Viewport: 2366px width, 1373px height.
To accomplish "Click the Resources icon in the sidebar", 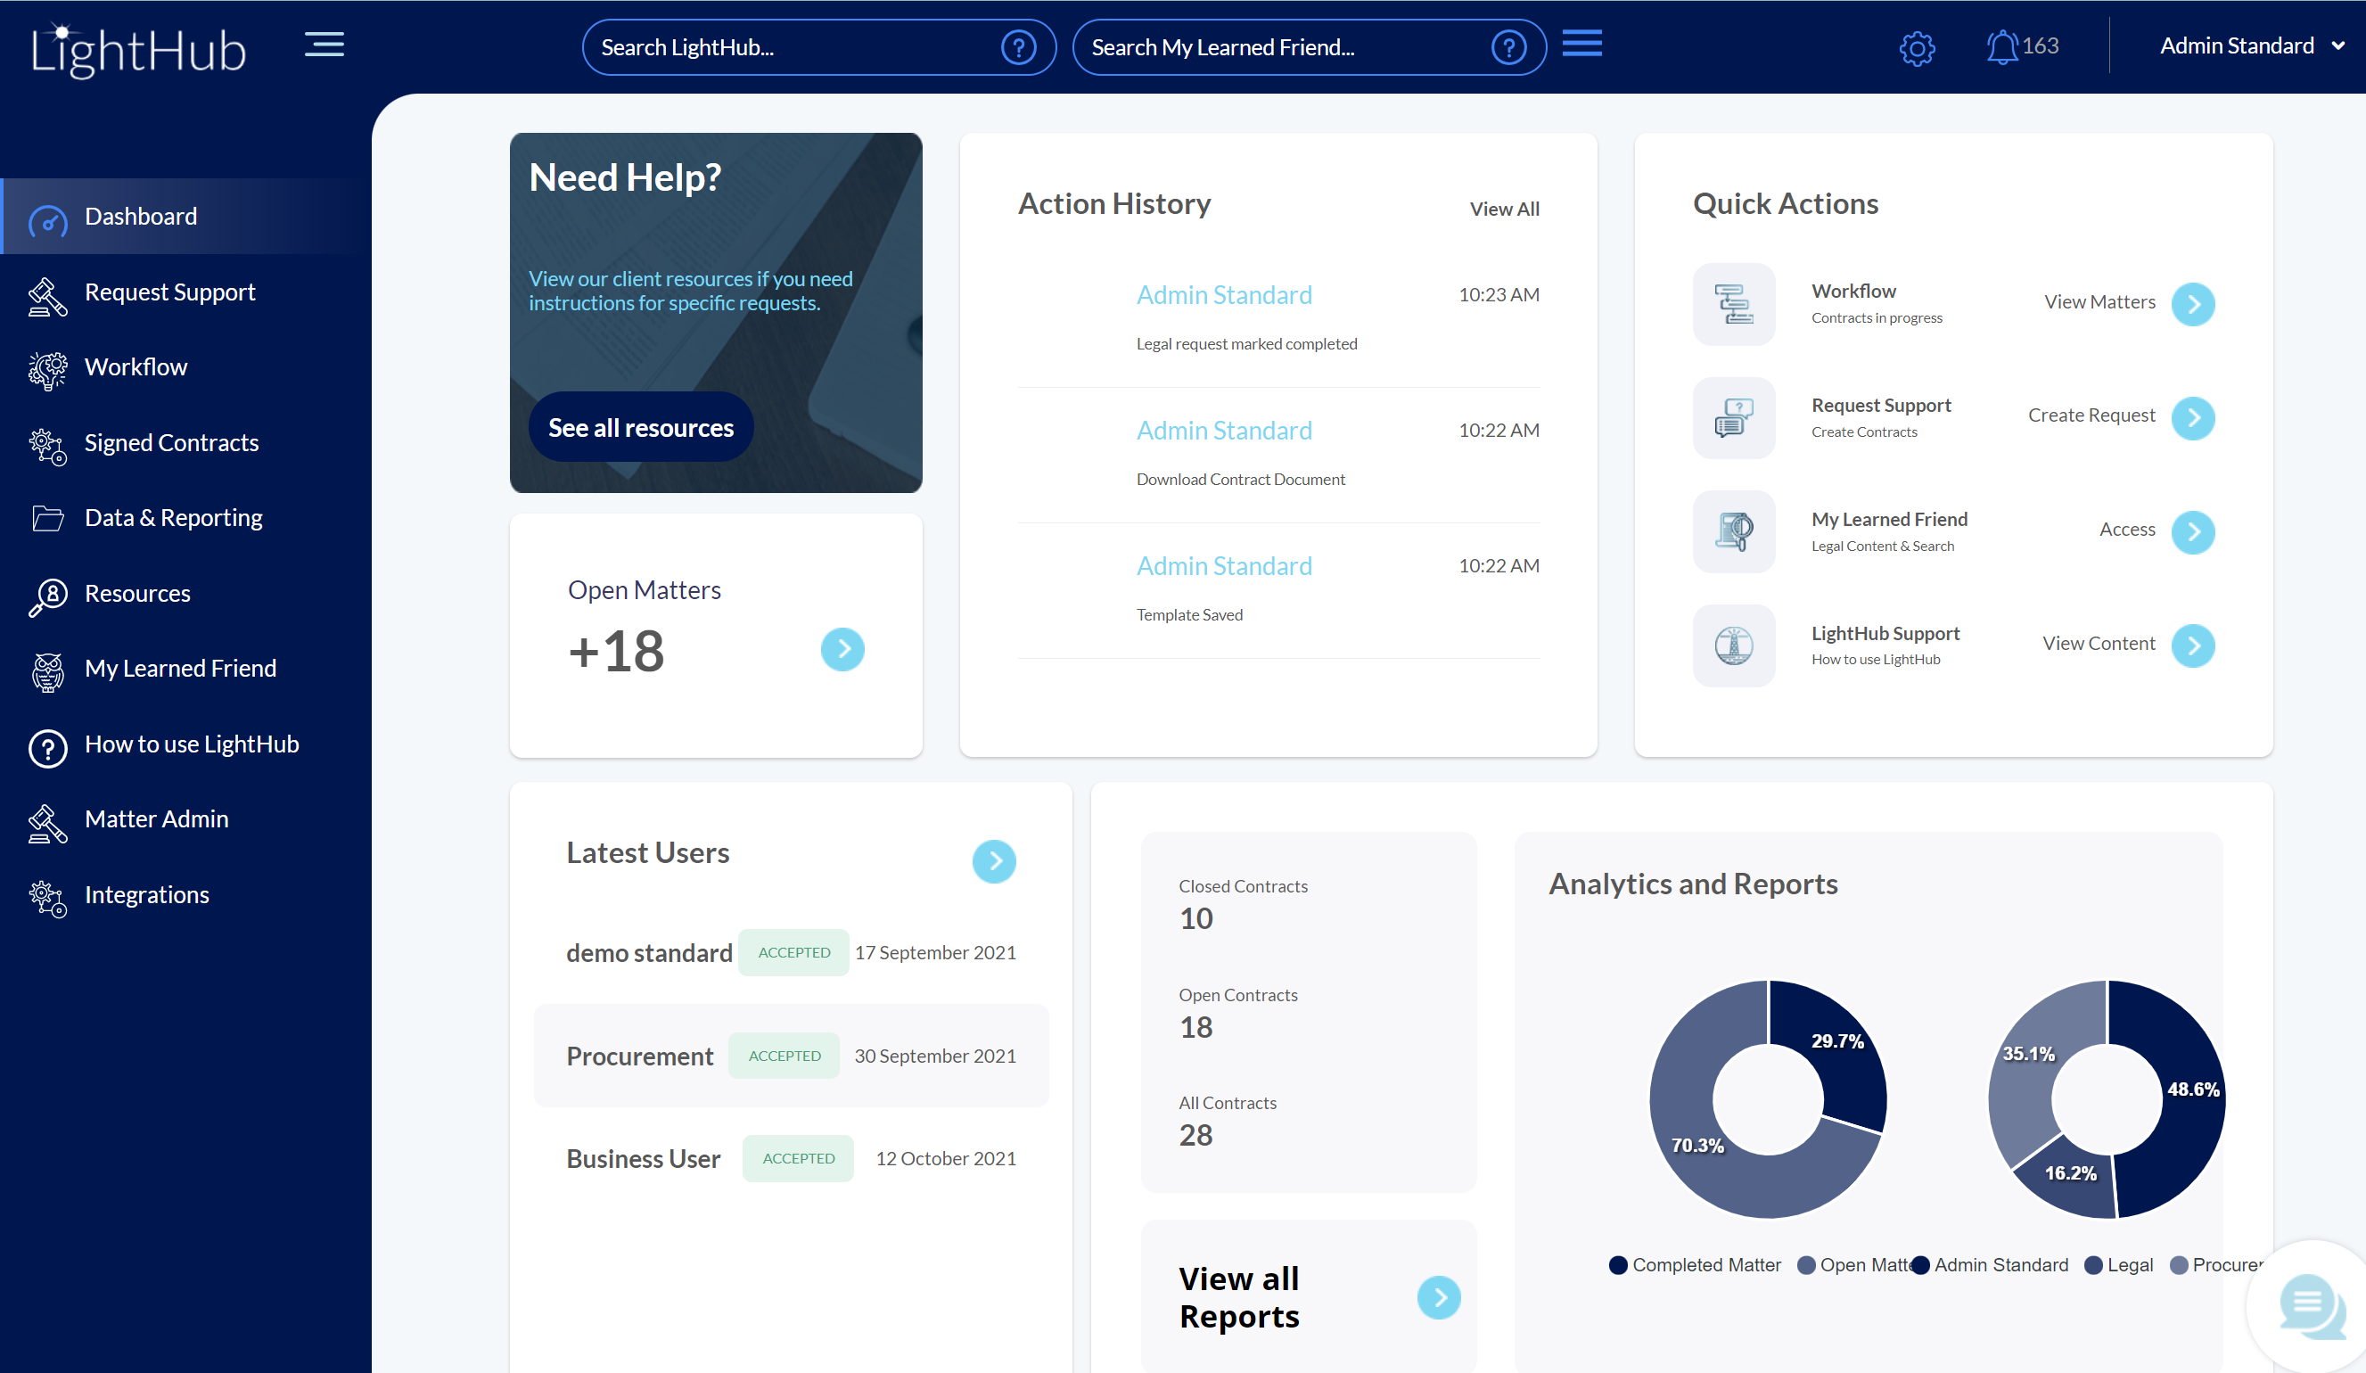I will coord(48,596).
